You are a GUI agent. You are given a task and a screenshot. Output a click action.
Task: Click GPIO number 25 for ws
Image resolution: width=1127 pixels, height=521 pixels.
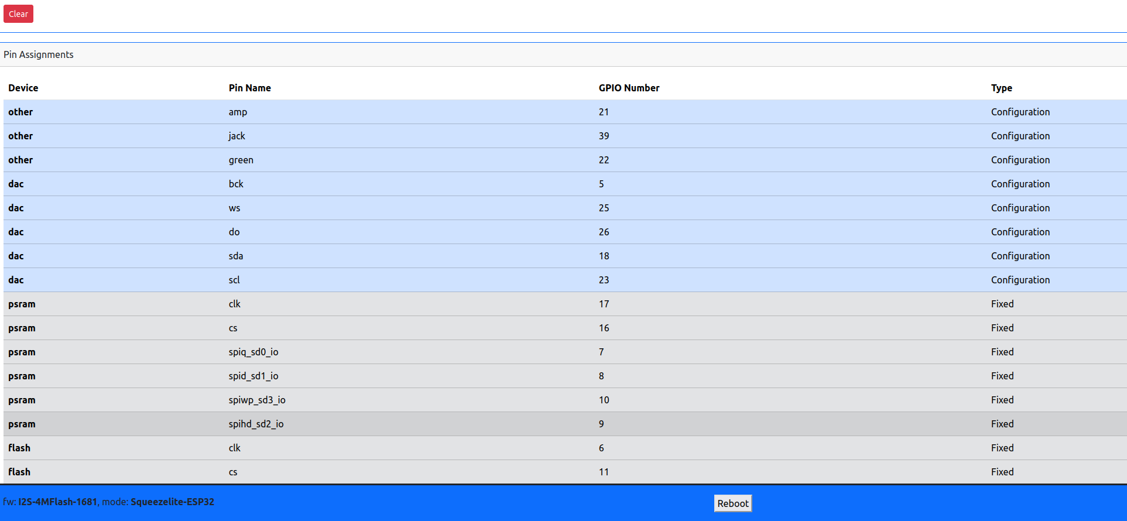(x=604, y=208)
